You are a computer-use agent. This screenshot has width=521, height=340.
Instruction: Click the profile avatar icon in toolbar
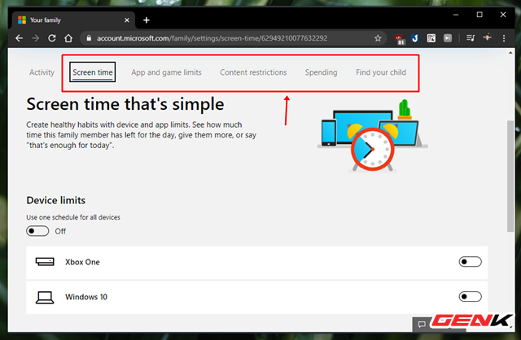[487, 37]
